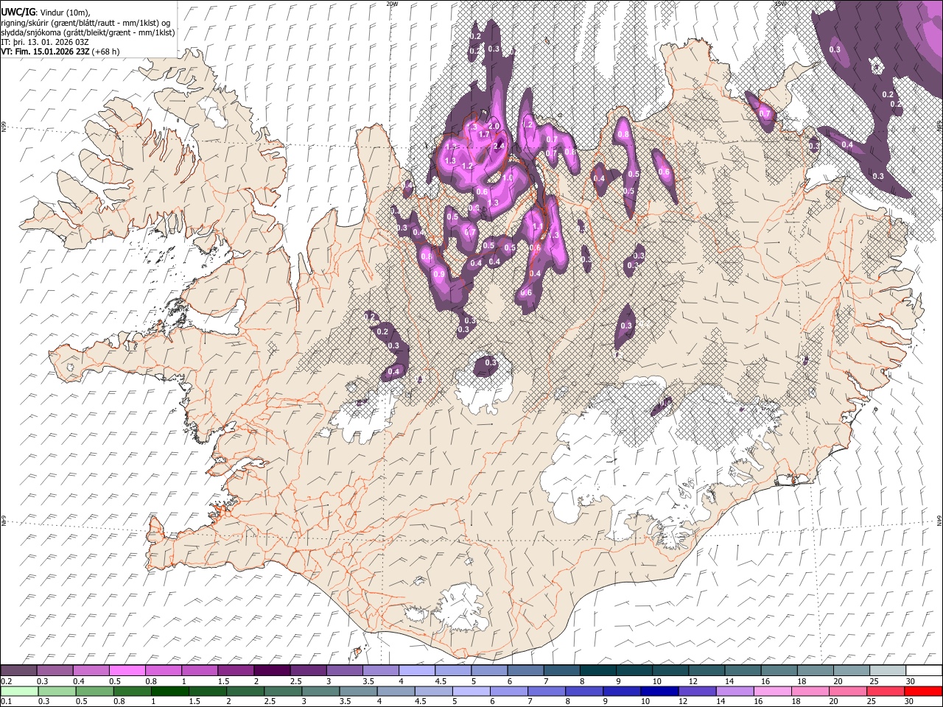Click the red swatch above bottom-row label 30

point(924,691)
